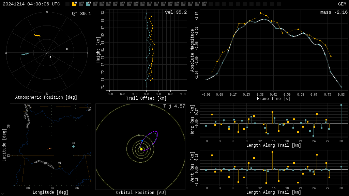Screen dimensions: 349x196
Task: Click the yellow meteor trail in sky plot
Action: pyautogui.click(x=37, y=35)
